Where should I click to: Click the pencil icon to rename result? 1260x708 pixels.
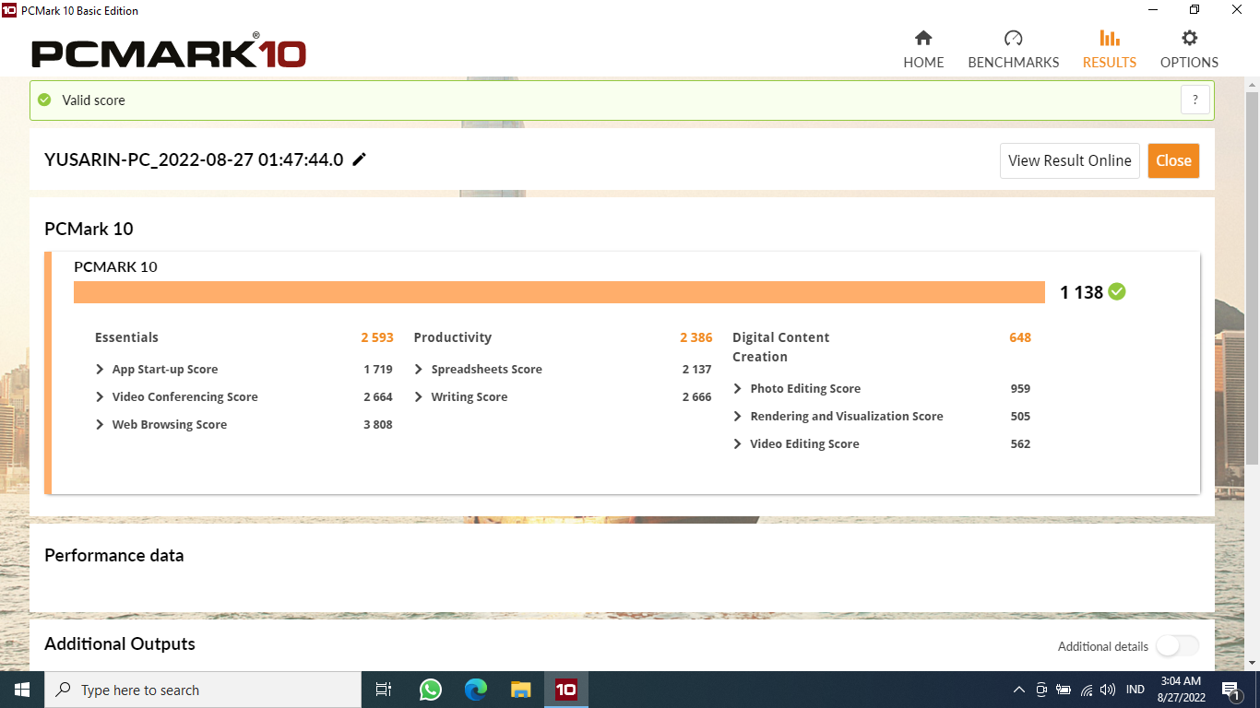pos(360,159)
